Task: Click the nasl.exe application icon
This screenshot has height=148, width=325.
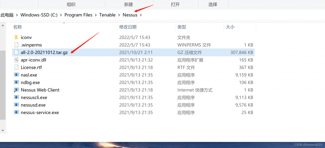Action: click(17, 75)
